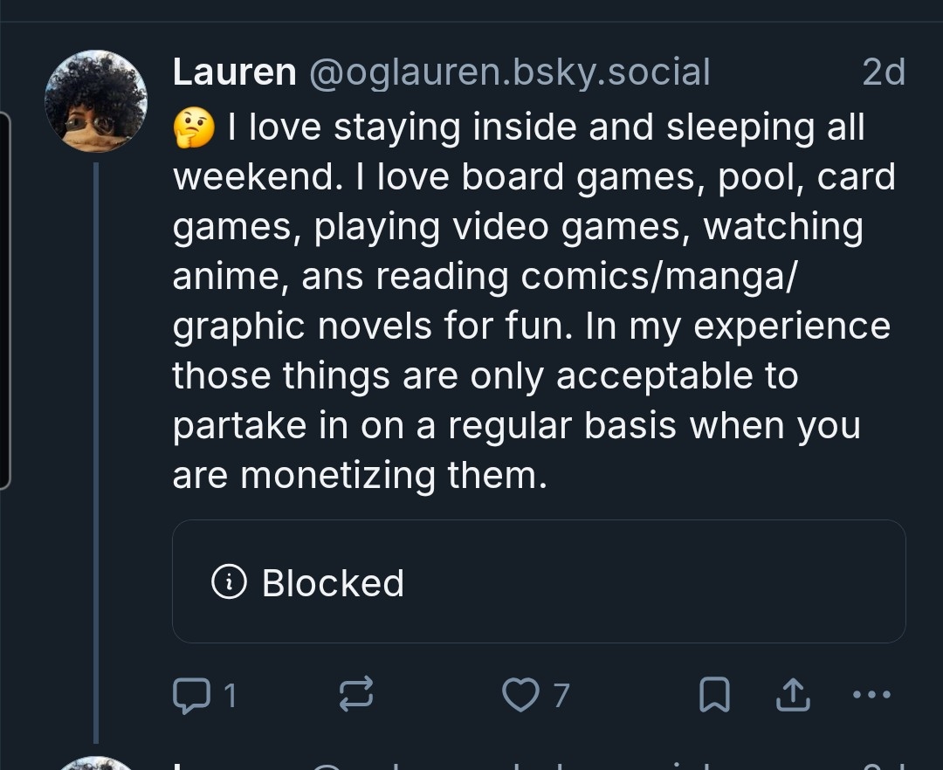Viewport: 943px width, 770px height.
Task: Share the post using the upload arrow icon
Action: 790,695
